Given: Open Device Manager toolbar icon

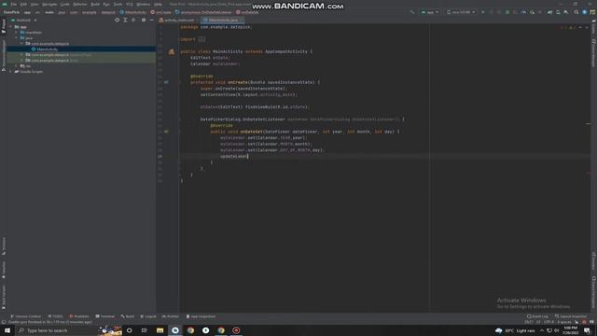Looking at the screenshot, I should coord(558,12).
